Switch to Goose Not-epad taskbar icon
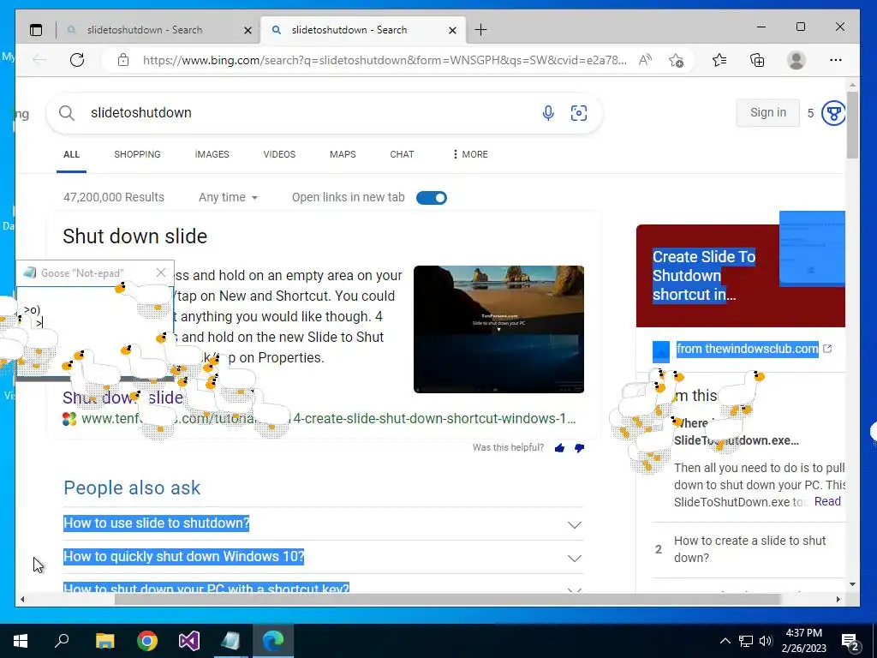This screenshot has height=658, width=877. tap(230, 641)
